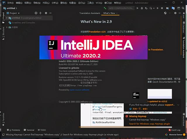Hide the Project panel with minus icon
Viewport: 187px width, 139px height.
click(51, 13)
